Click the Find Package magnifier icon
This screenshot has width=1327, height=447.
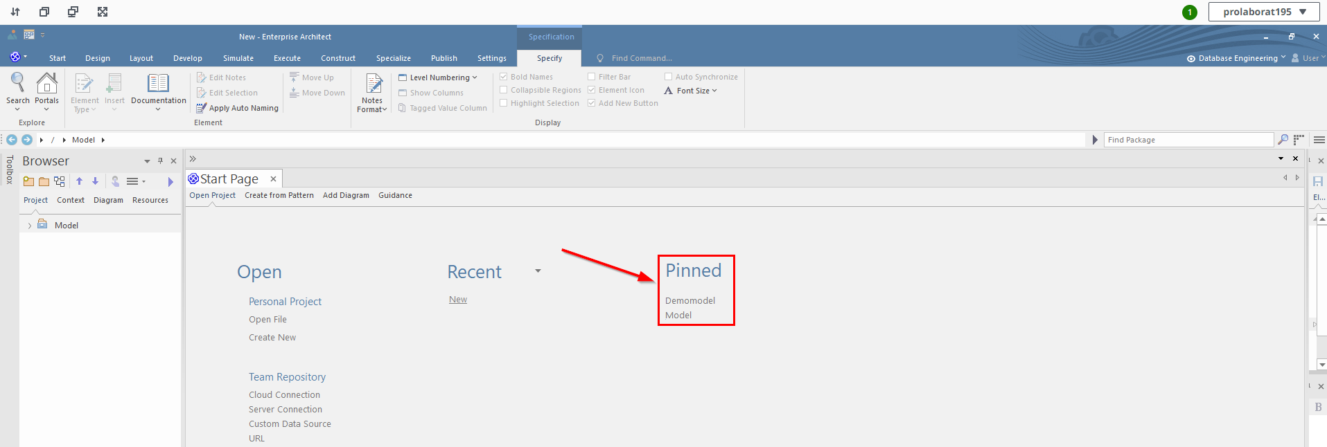pos(1283,140)
